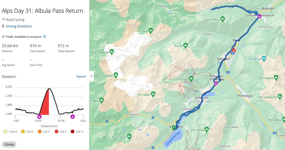Open the public visibility help icon
Screen dimensions: 285x150
point(45,36)
